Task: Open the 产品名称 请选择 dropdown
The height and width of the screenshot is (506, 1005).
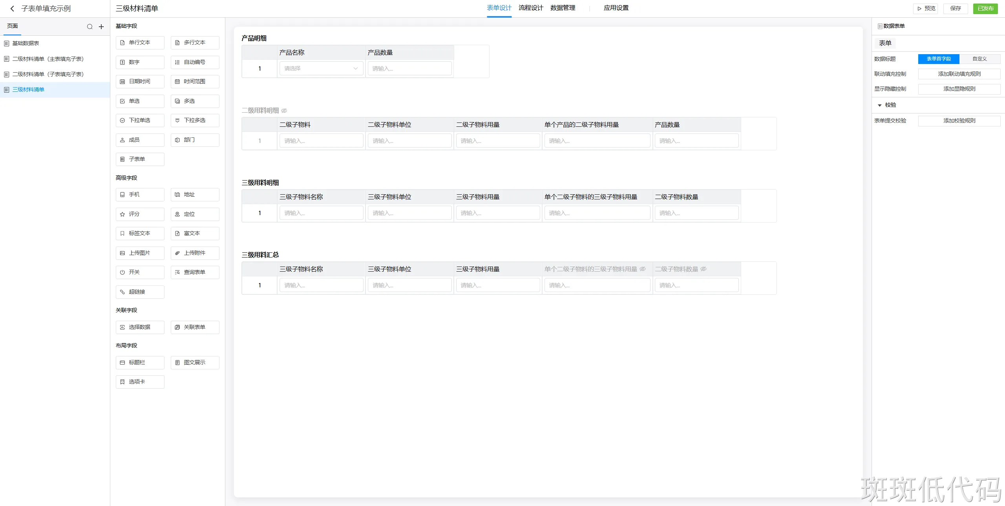Action: coord(321,68)
